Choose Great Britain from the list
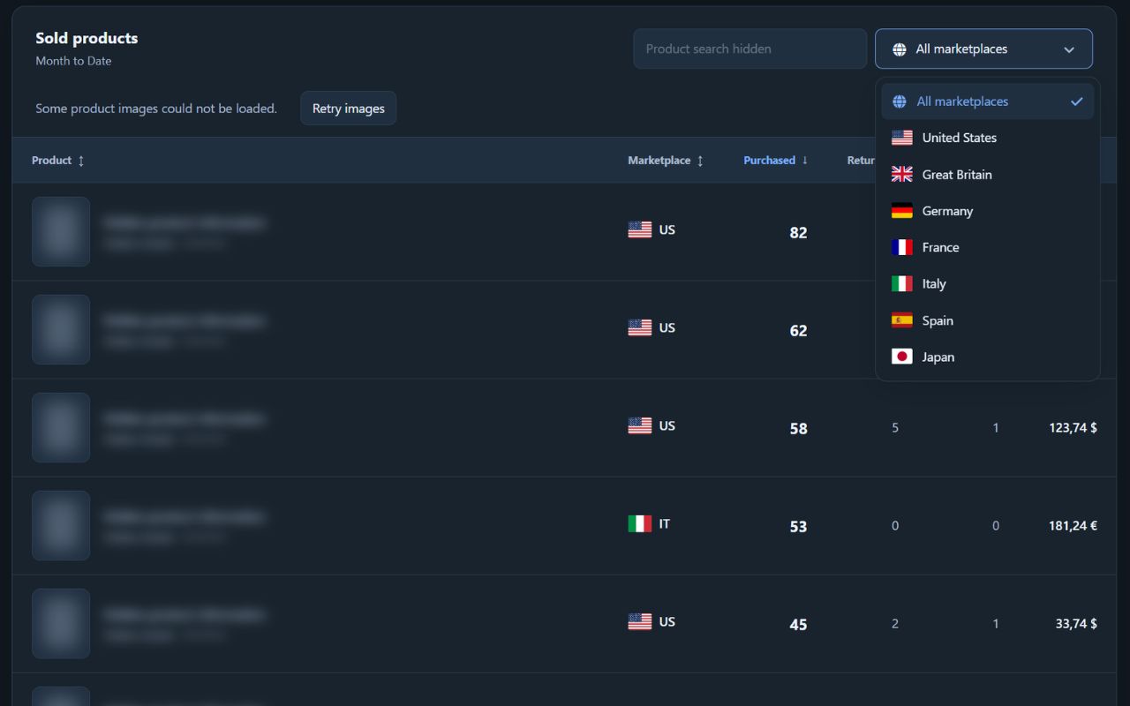Image resolution: width=1130 pixels, height=706 pixels. click(987, 175)
